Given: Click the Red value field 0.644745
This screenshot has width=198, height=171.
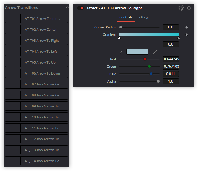Looking at the screenshot, I should point(171,59).
